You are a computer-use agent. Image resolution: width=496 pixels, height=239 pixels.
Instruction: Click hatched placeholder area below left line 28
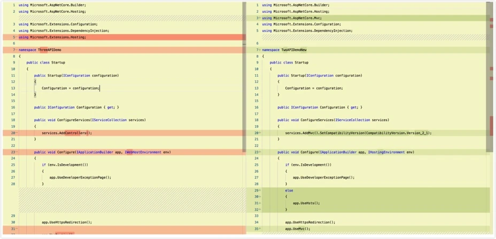click(x=132, y=200)
